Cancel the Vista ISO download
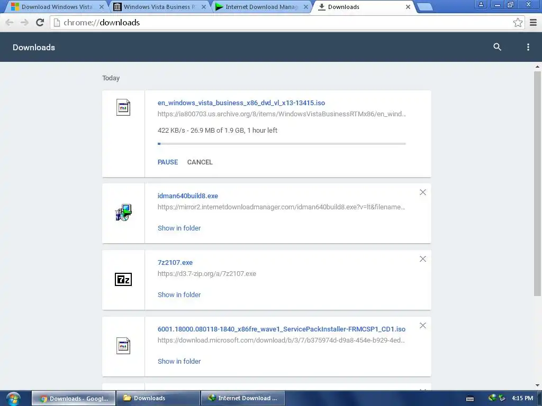 pos(200,162)
